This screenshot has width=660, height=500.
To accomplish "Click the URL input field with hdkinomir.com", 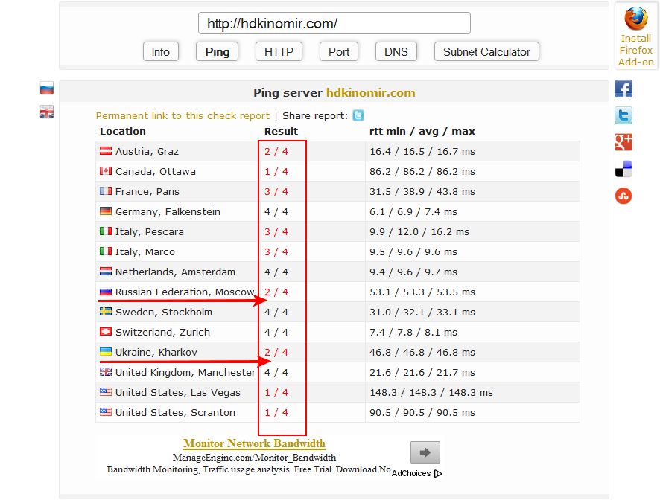I will point(334,23).
